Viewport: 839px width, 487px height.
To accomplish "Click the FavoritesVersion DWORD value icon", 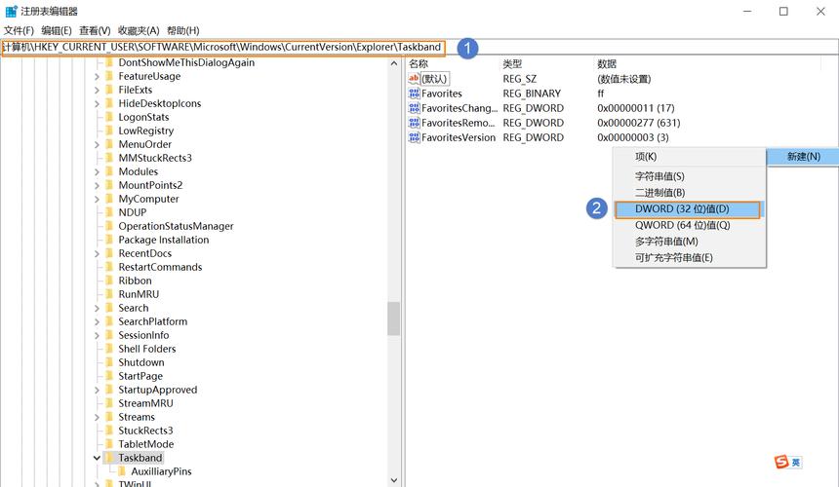I will point(414,137).
